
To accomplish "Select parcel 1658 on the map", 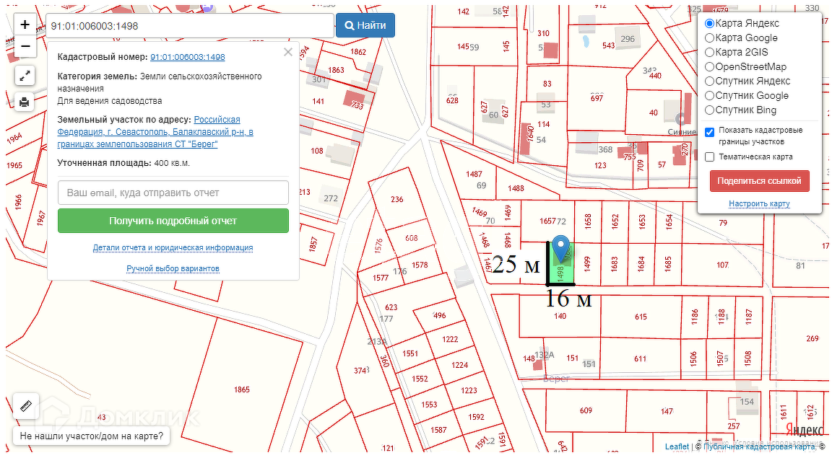I will click(588, 221).
